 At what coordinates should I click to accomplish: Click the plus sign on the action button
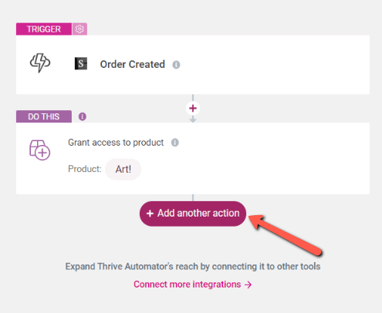150,214
